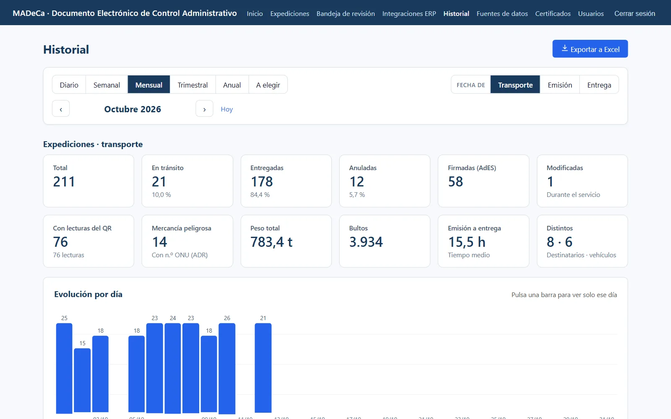
Task: Click the Entregadas 178 card
Action: click(x=286, y=181)
